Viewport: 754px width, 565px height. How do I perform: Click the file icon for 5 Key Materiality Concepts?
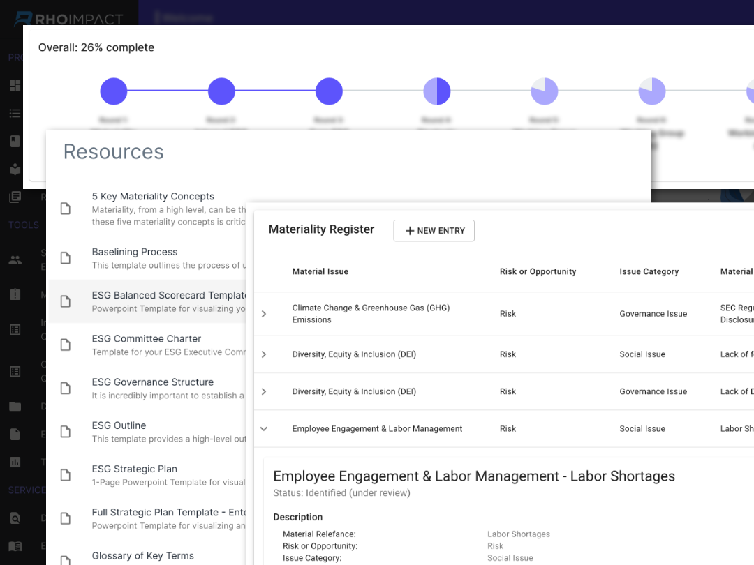[x=66, y=209]
